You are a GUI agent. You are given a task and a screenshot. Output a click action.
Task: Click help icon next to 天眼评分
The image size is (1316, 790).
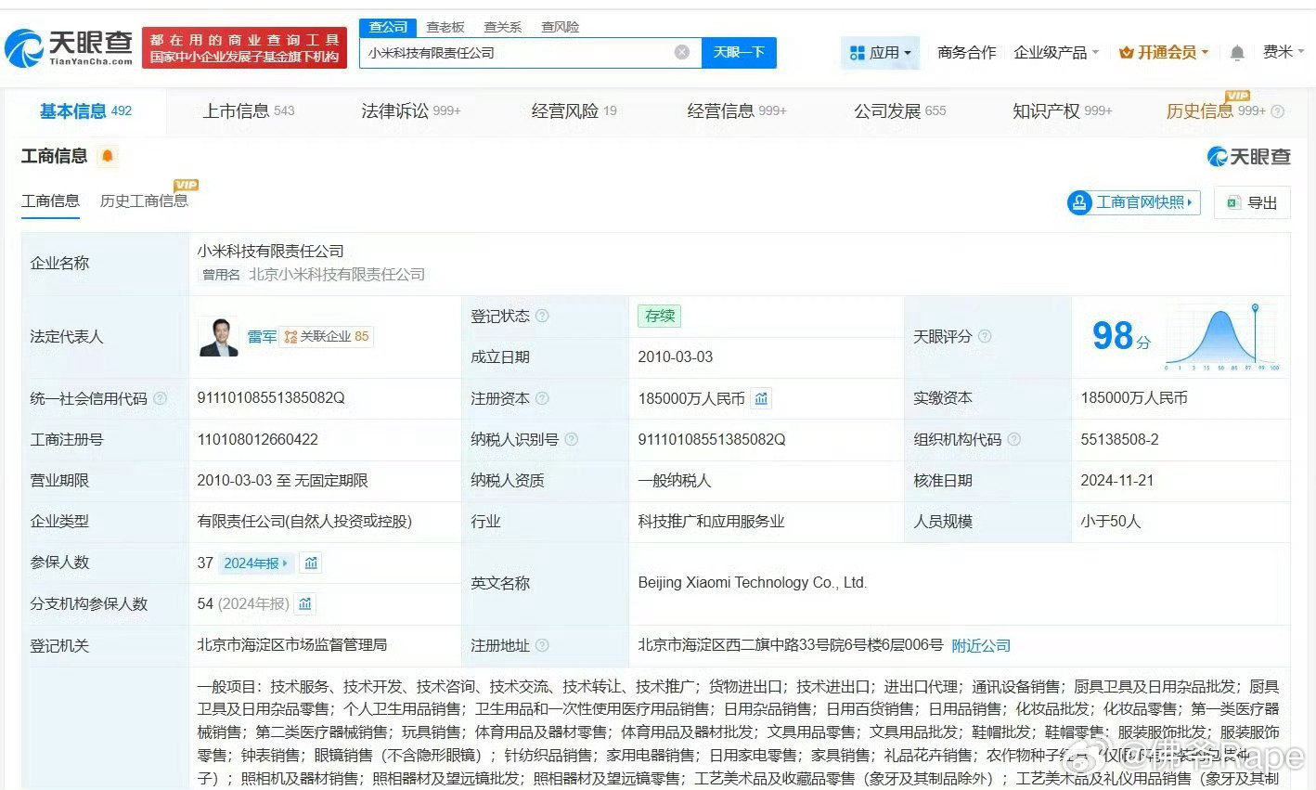(985, 336)
